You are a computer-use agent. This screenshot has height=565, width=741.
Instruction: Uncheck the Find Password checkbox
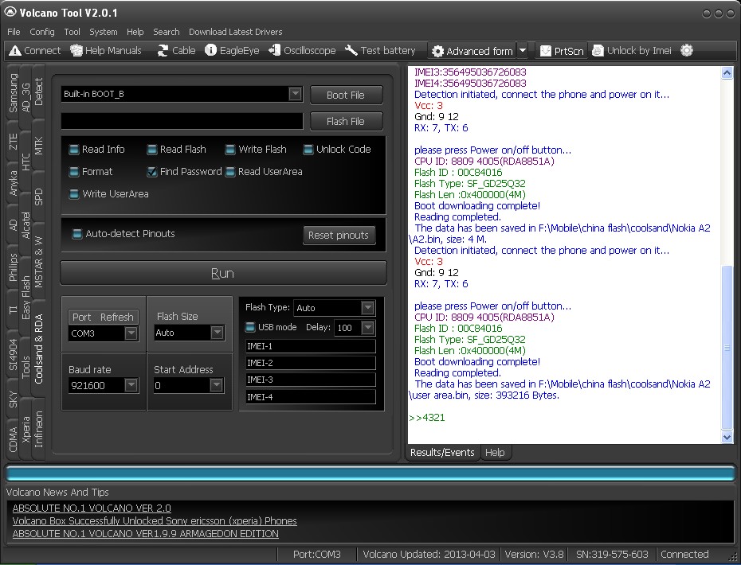click(x=151, y=172)
